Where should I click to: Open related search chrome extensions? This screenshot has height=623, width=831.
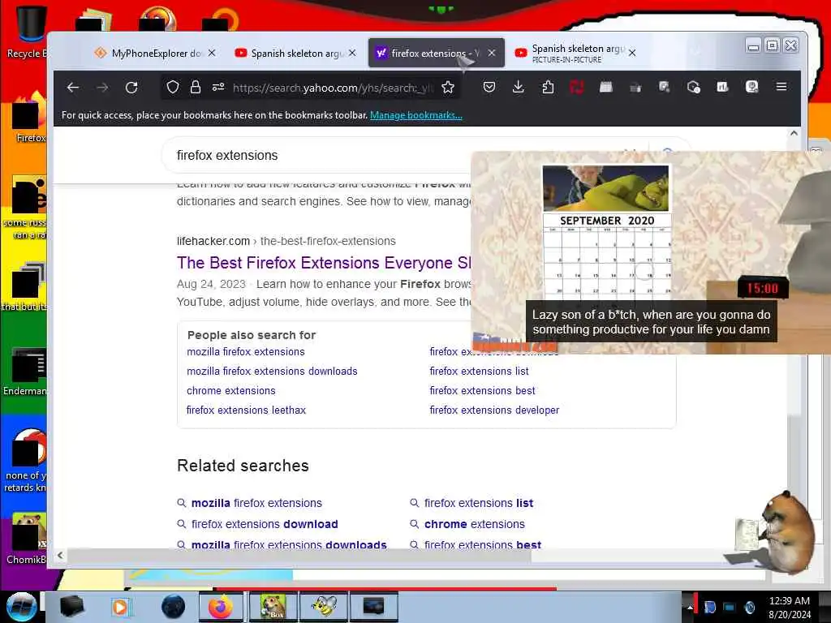pyautogui.click(x=474, y=524)
